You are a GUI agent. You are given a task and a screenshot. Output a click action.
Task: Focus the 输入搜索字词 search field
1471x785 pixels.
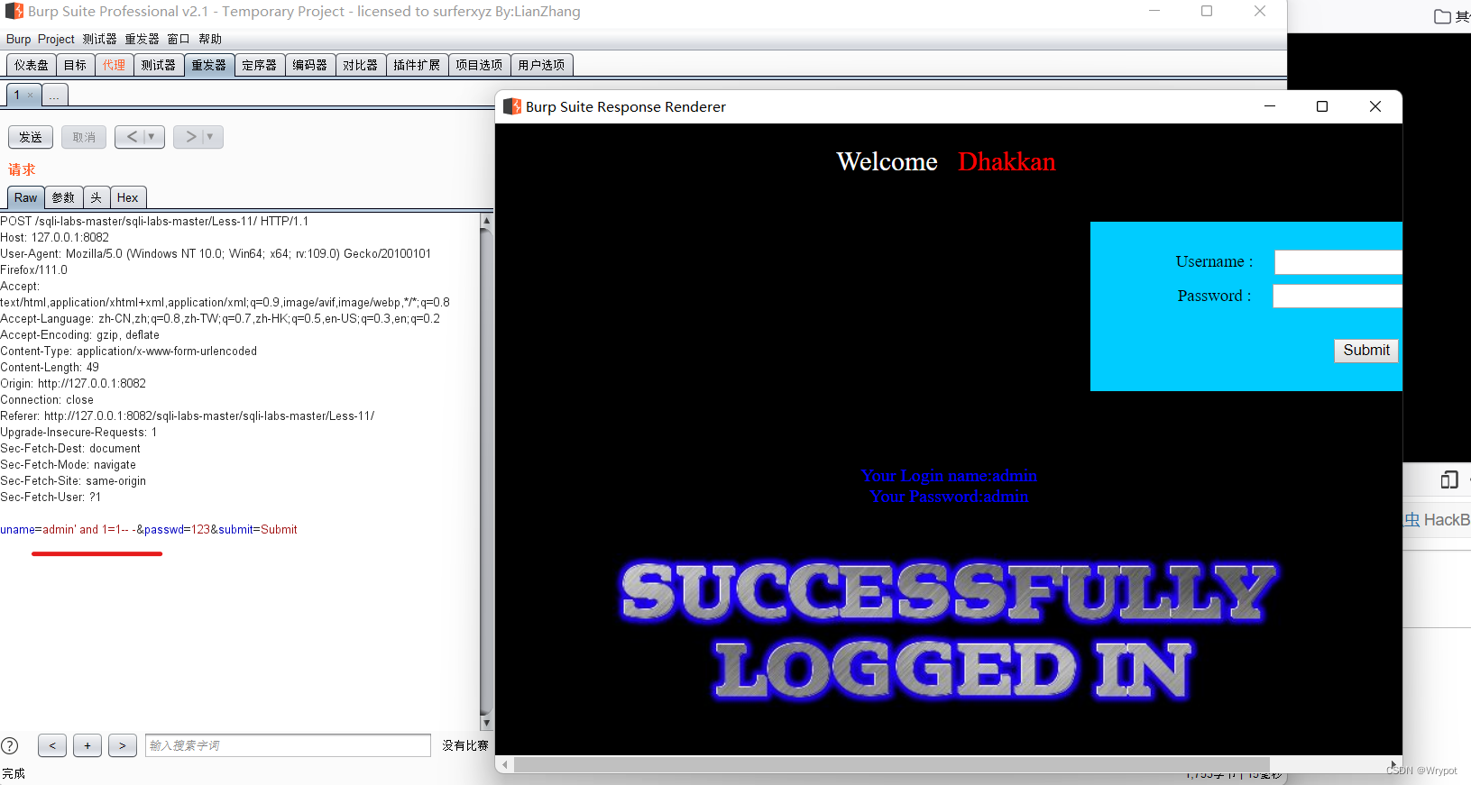click(x=288, y=745)
